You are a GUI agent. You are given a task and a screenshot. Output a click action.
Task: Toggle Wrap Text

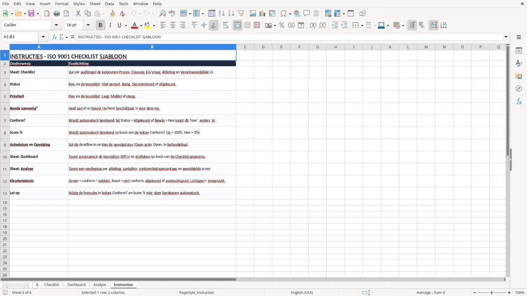pos(225,25)
